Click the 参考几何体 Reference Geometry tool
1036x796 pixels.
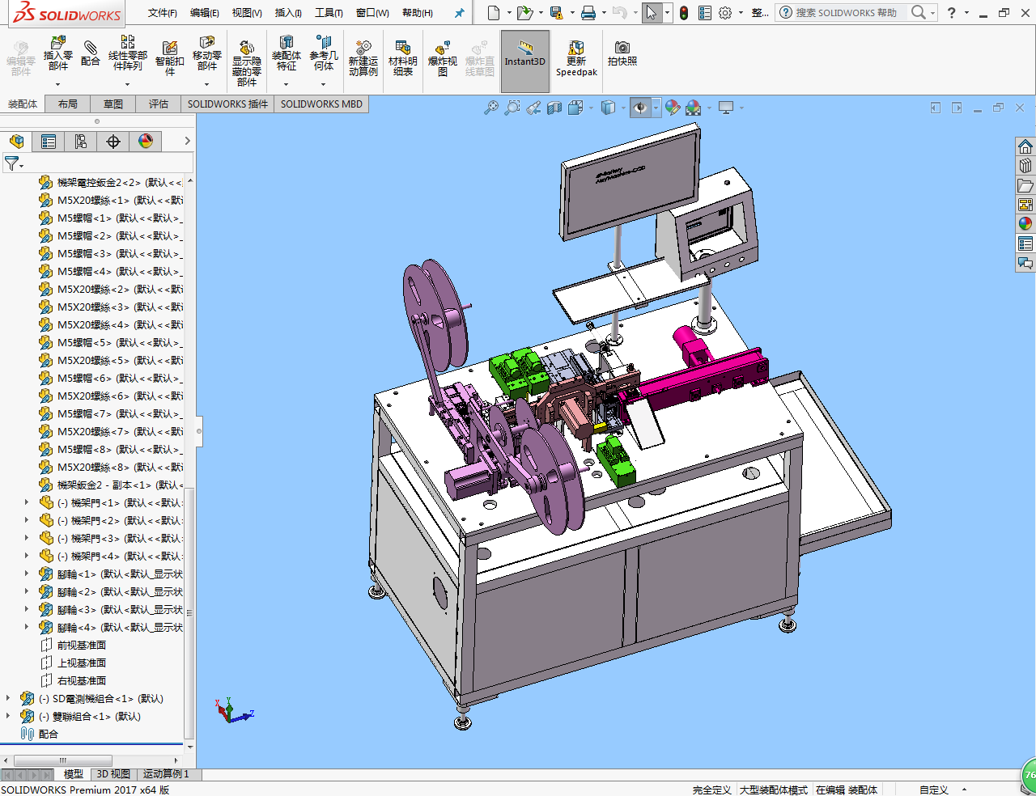pos(324,55)
